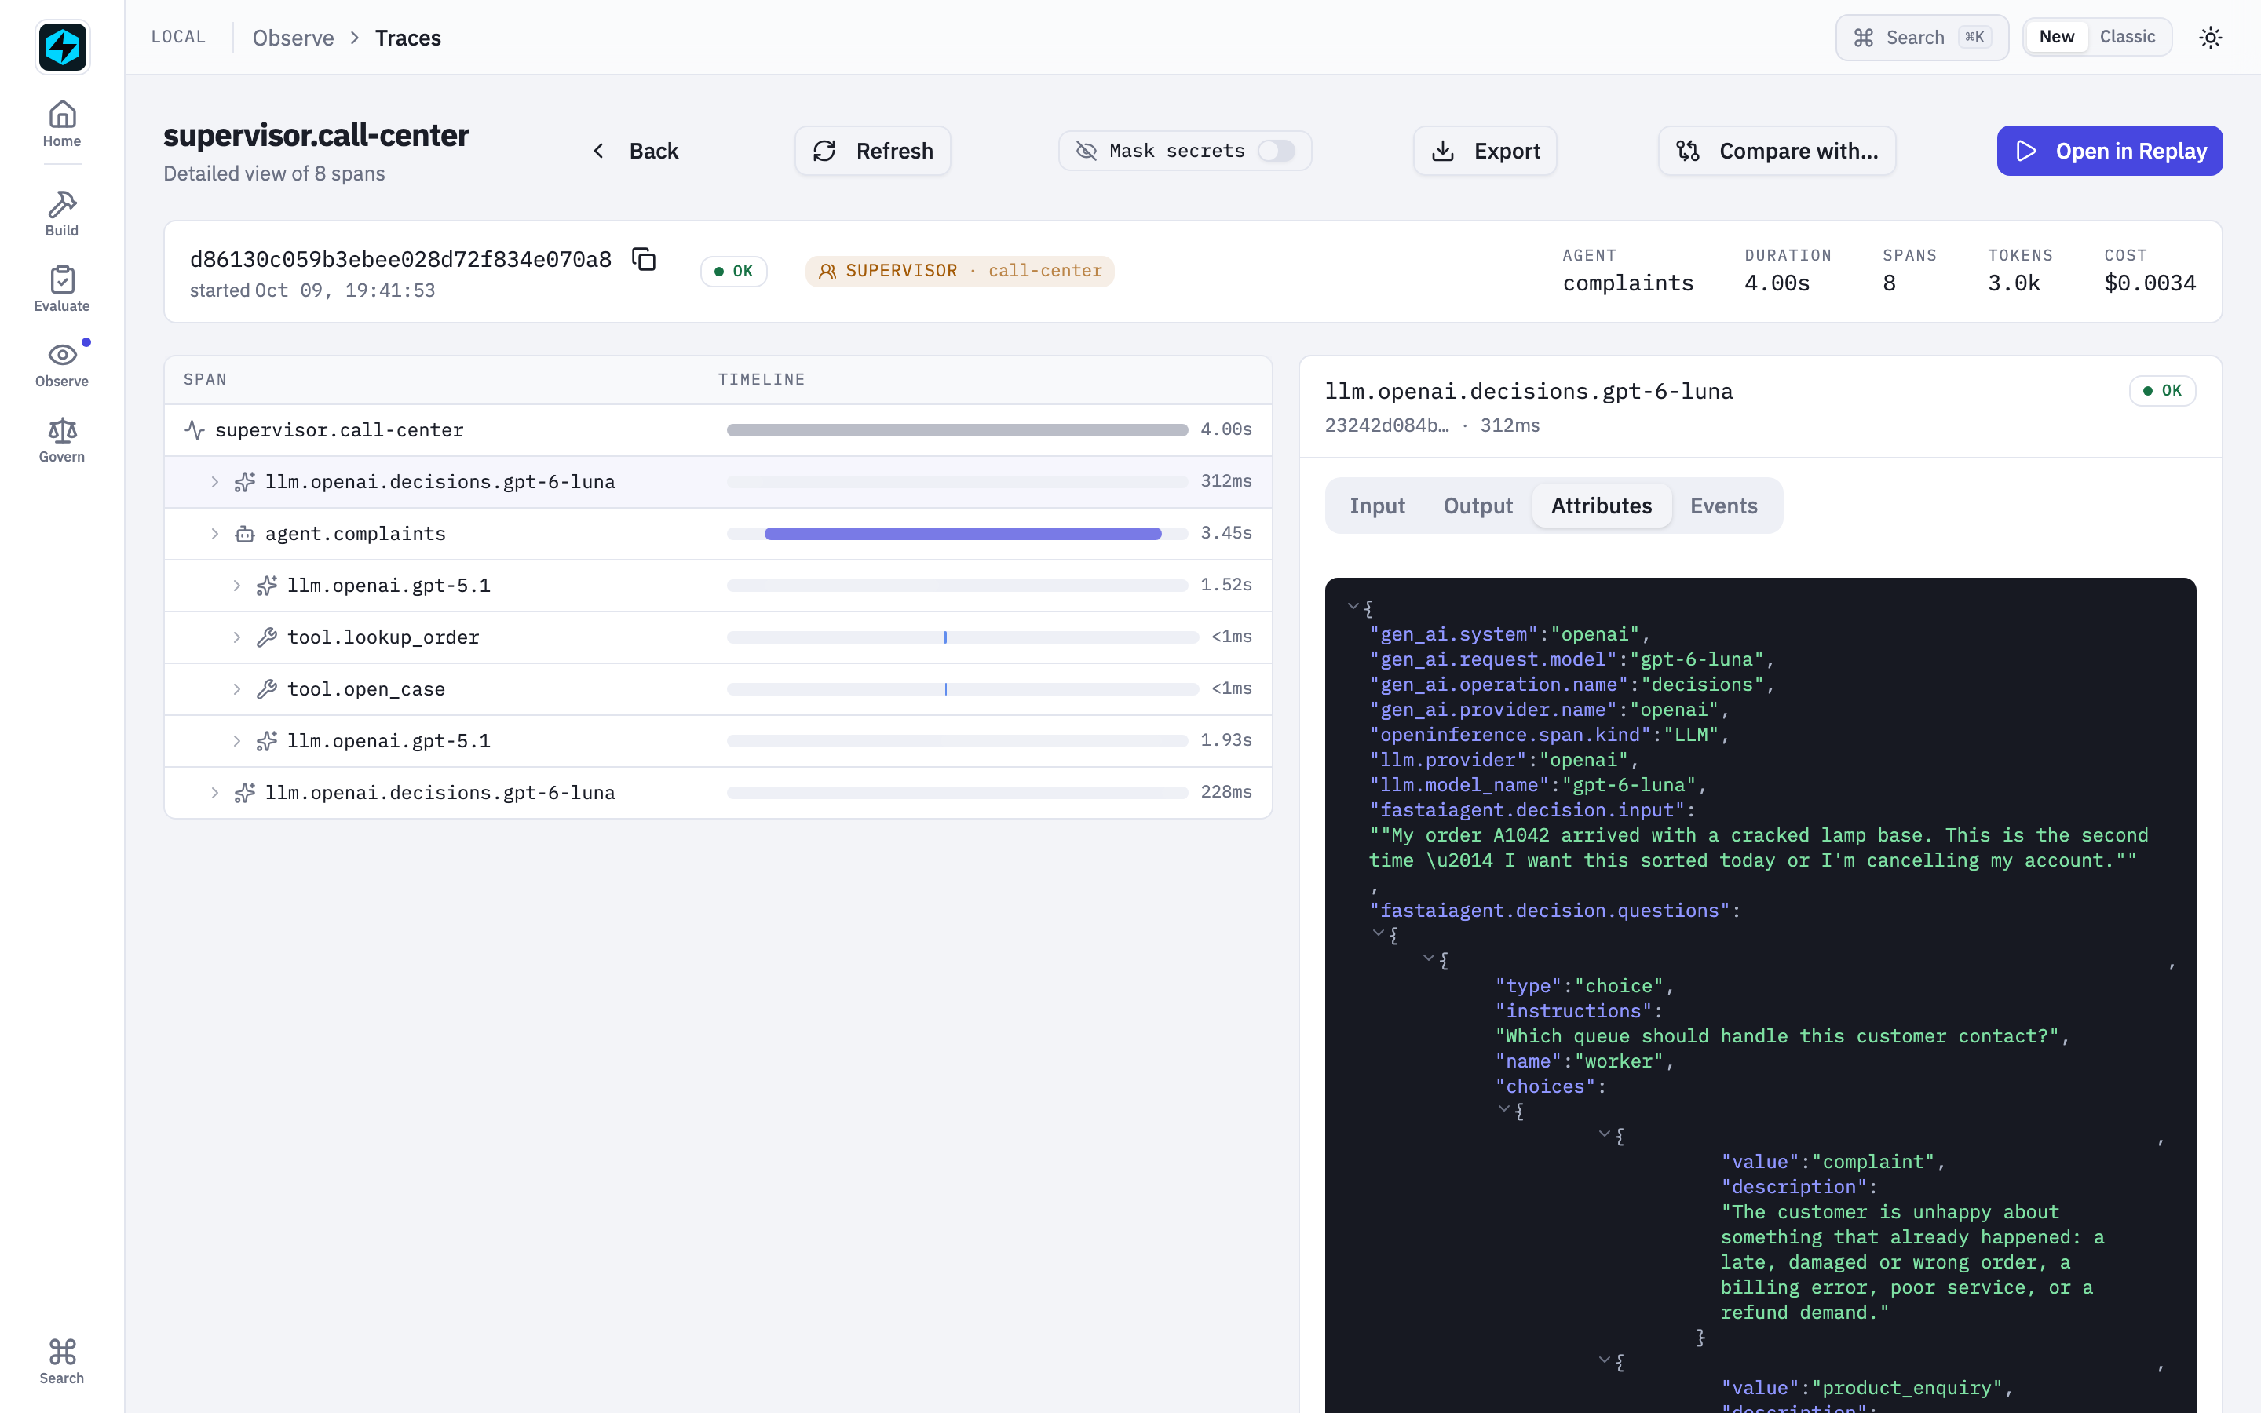2261x1413 pixels.
Task: Collapse the fastaiagent.decision.questions JSON node
Action: [x=1378, y=933]
